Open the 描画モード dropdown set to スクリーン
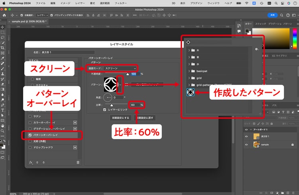This screenshot has height=195, width=299. pos(120,68)
